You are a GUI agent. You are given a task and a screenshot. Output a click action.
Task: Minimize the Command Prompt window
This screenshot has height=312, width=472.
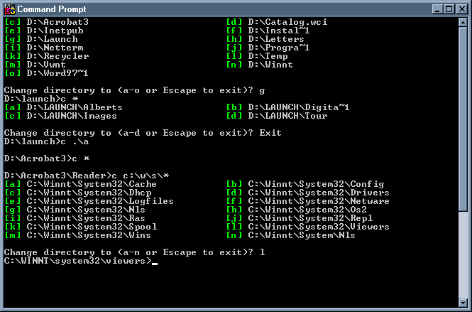[x=437, y=9]
